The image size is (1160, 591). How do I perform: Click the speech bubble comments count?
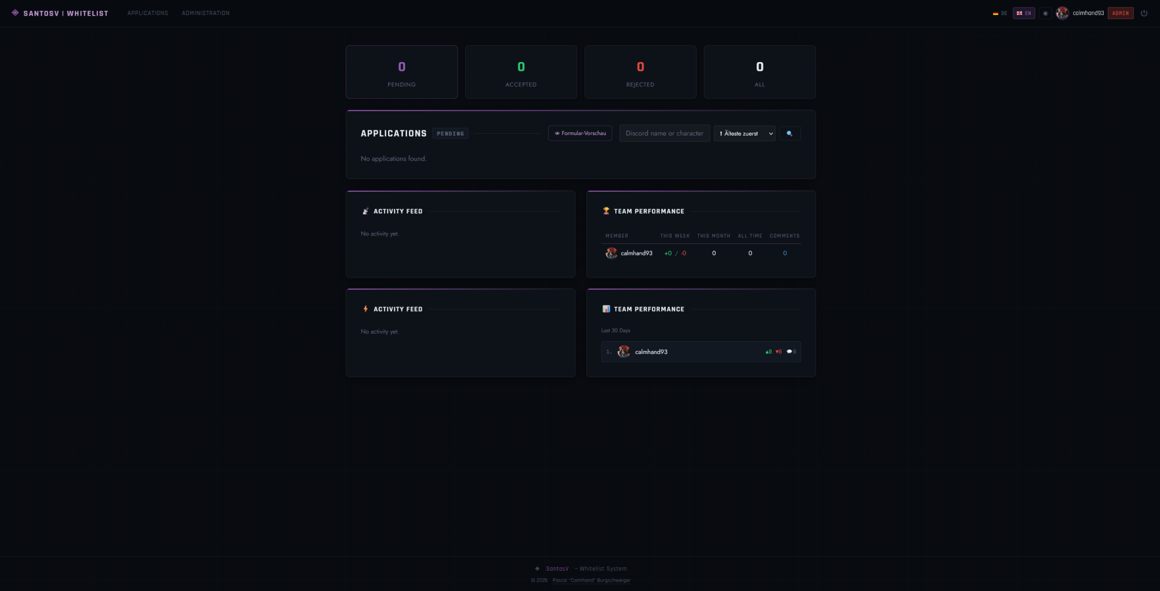click(x=791, y=352)
